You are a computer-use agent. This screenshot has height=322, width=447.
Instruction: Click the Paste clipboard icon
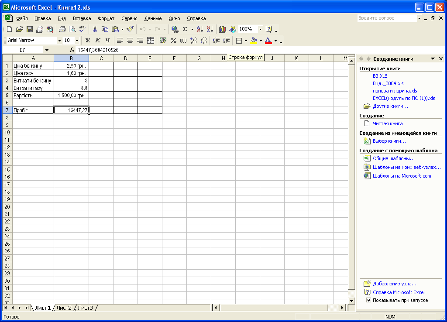click(x=115, y=29)
